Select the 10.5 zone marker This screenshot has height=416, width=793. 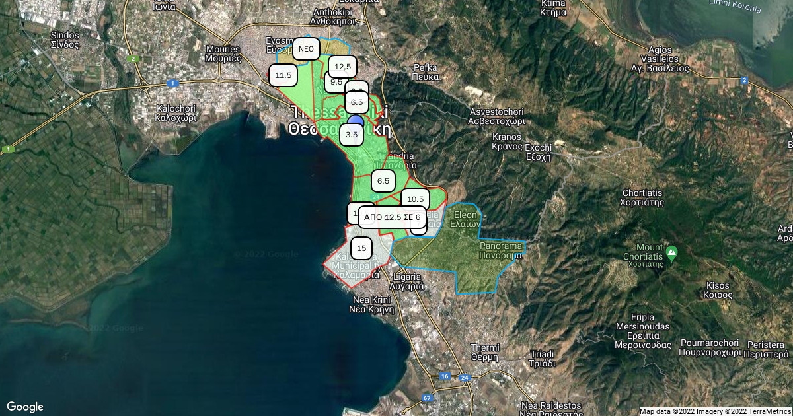click(x=415, y=199)
